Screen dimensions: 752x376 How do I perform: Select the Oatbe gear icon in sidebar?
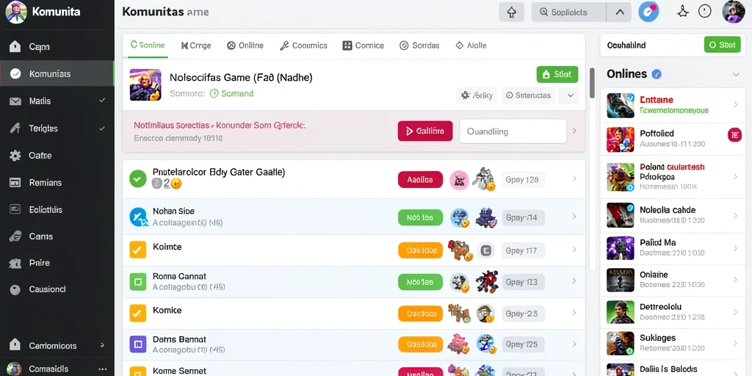pos(15,156)
